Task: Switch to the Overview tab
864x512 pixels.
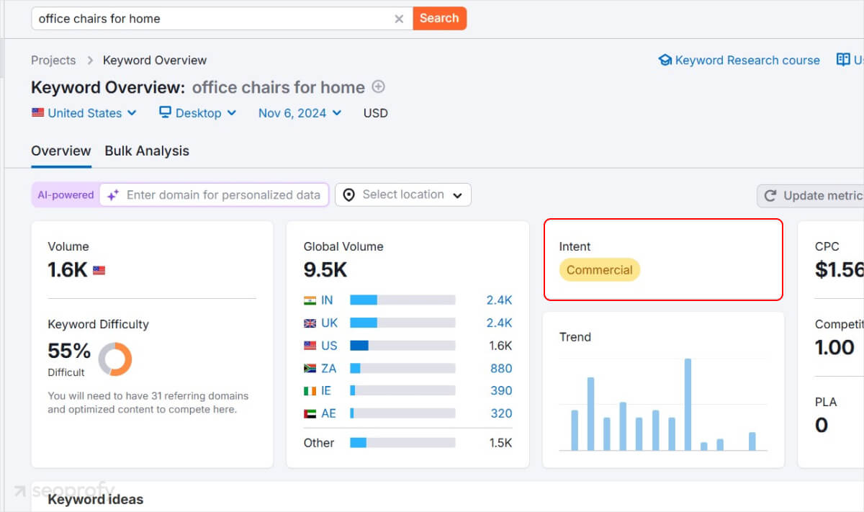Action: (x=61, y=151)
